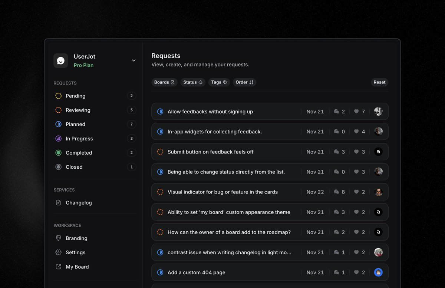Open the Changelog document icon

pyautogui.click(x=58, y=203)
